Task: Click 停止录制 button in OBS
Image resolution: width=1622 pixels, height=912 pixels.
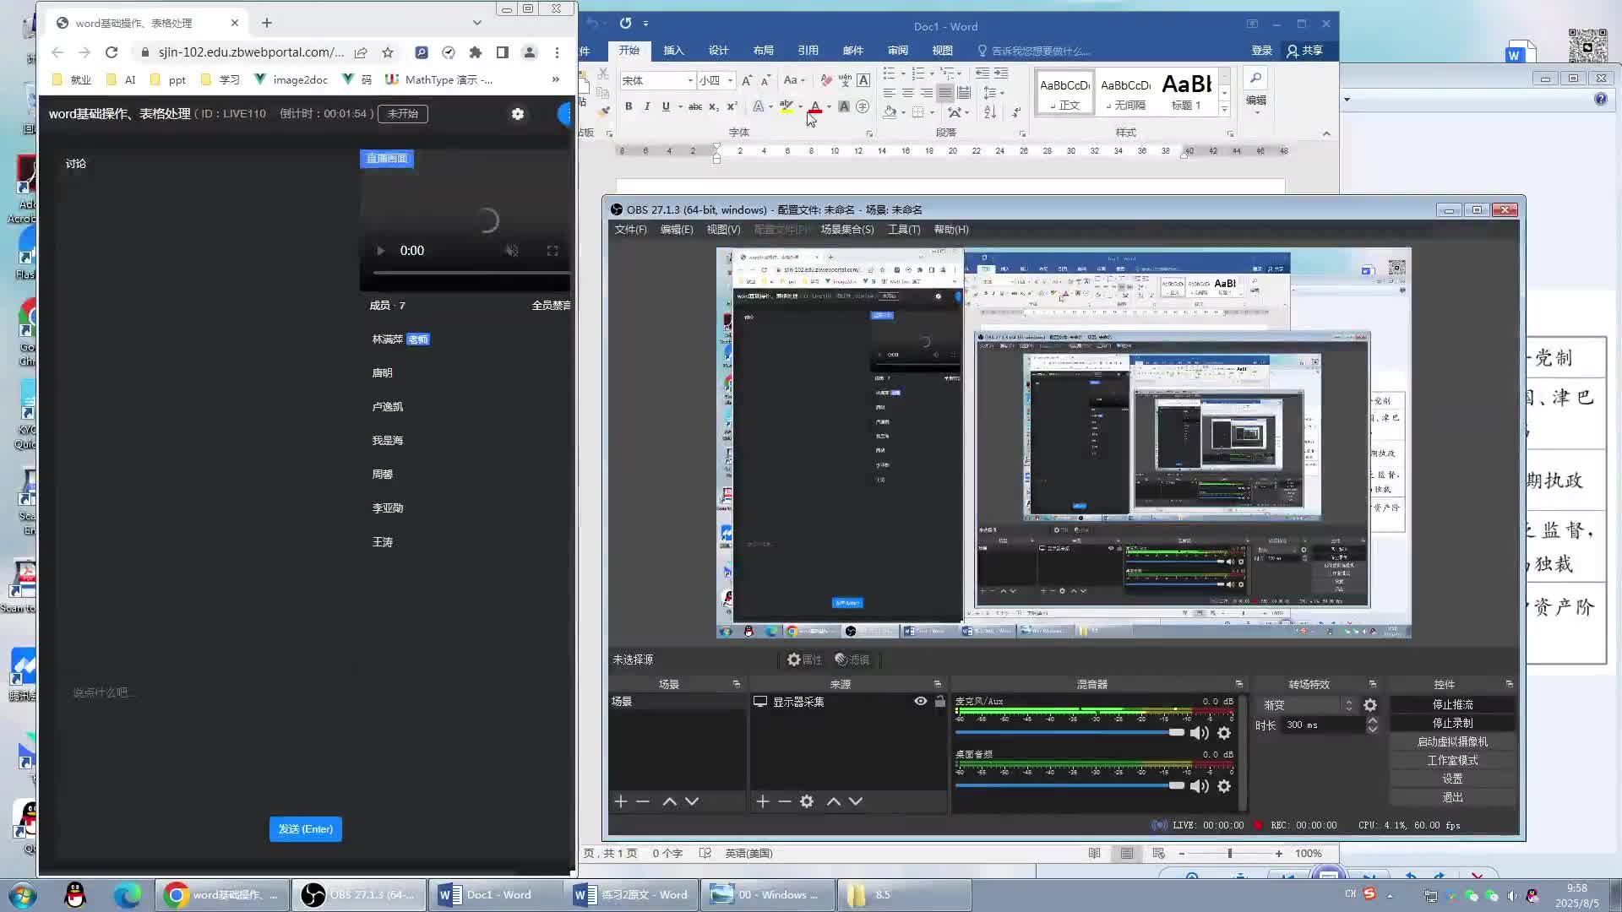Action: pos(1451,723)
